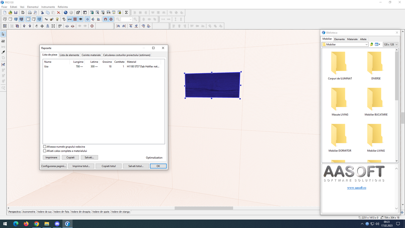Switch to the Cerinte materiale tab

tap(91, 55)
